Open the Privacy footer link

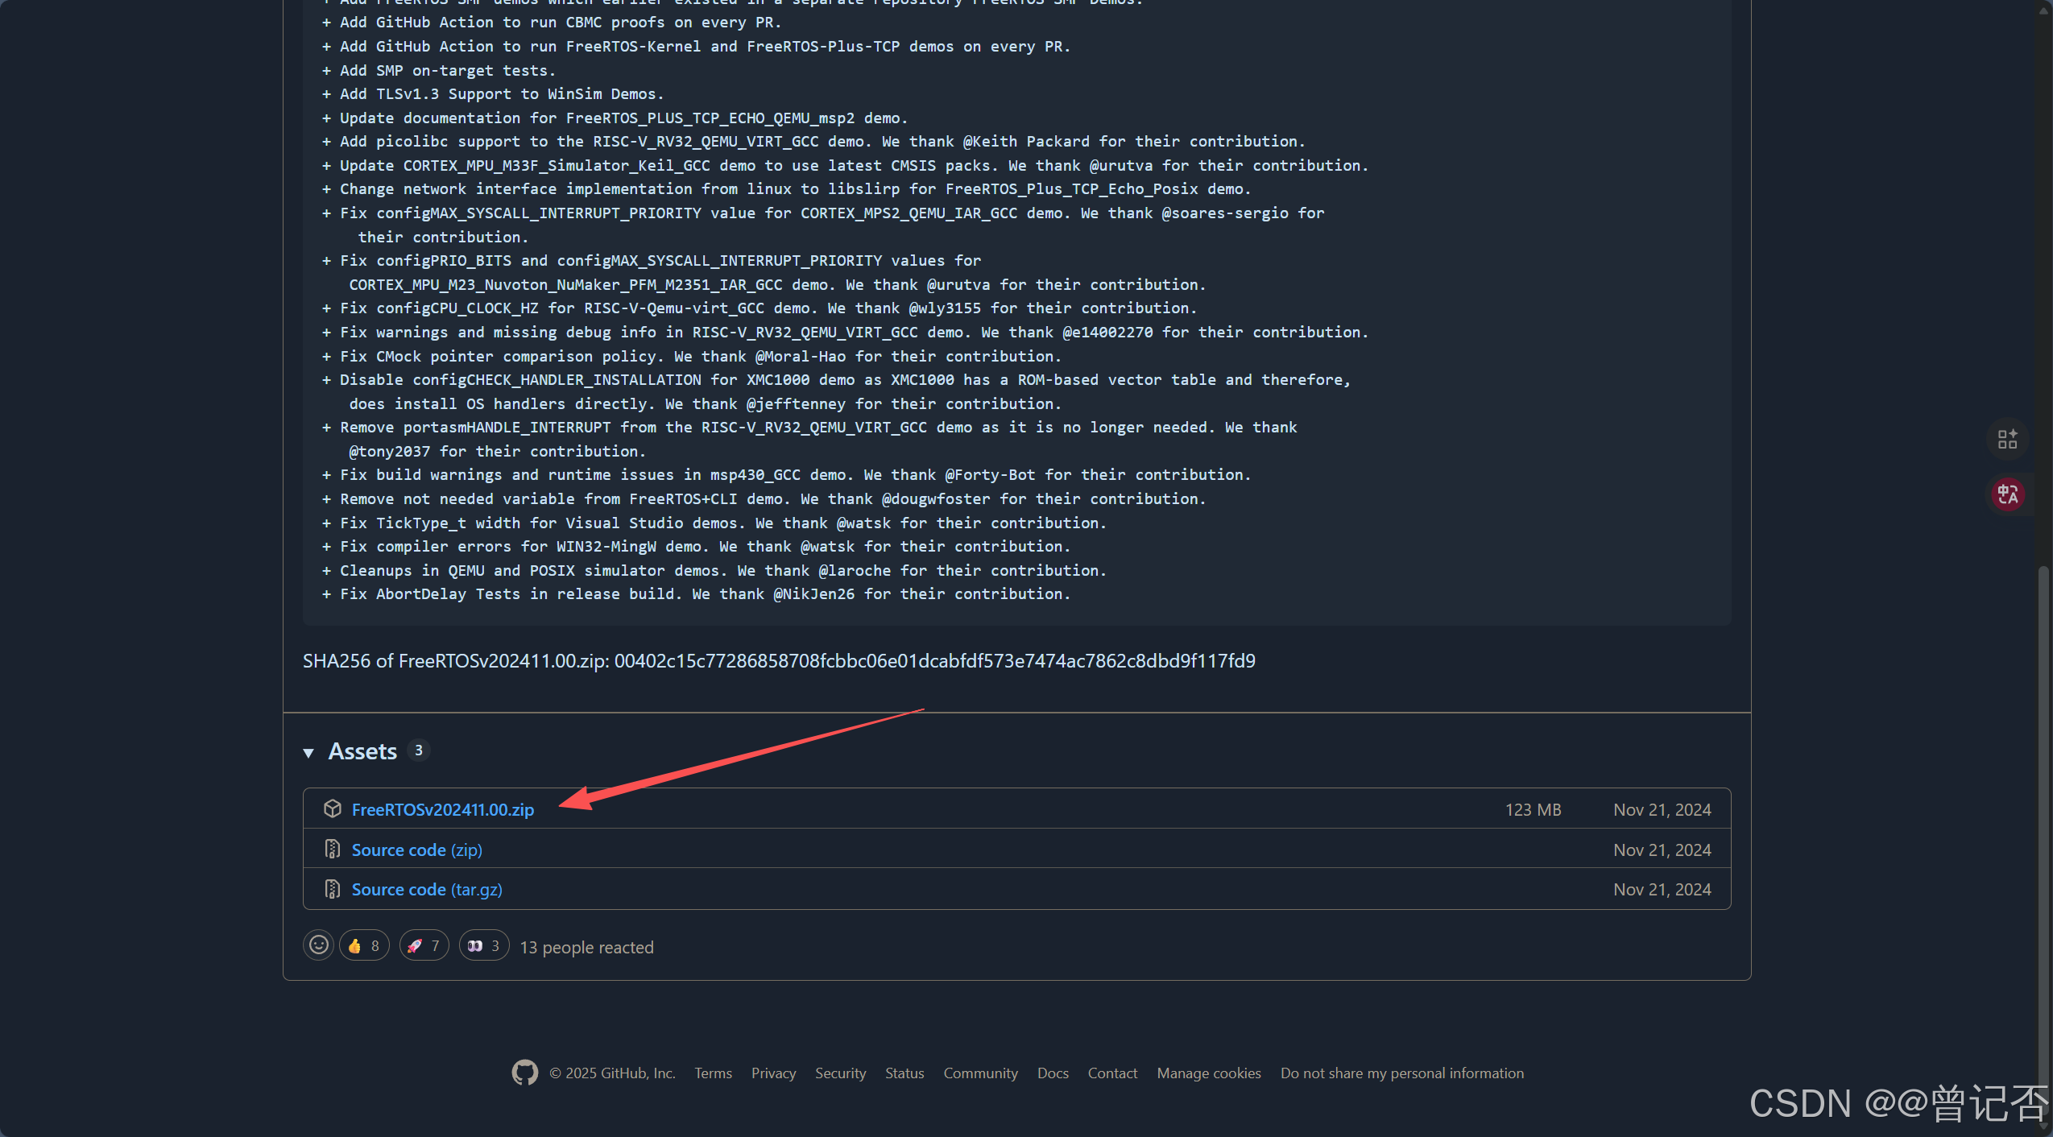point(773,1073)
